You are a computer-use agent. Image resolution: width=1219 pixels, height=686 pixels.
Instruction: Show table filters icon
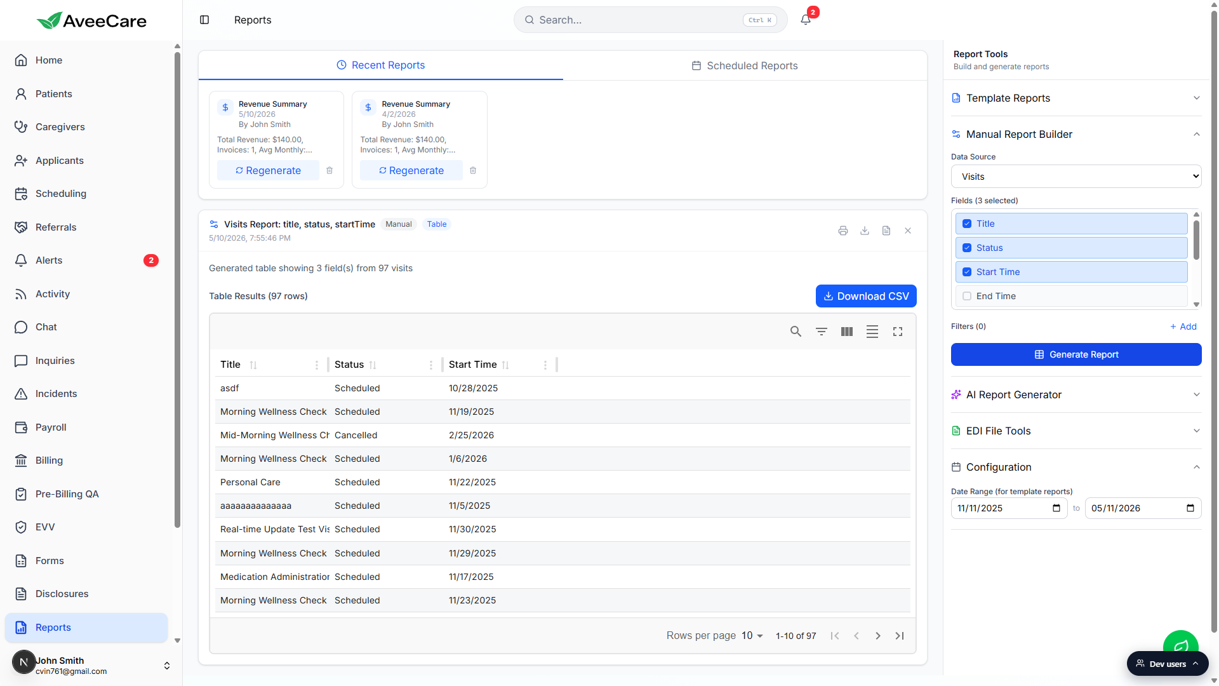point(822,332)
